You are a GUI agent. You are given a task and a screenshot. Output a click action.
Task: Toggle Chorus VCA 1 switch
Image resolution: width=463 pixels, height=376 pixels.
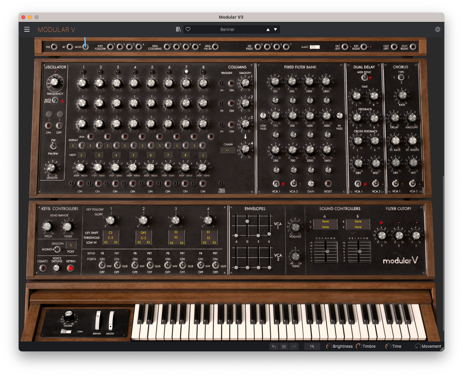click(395, 183)
